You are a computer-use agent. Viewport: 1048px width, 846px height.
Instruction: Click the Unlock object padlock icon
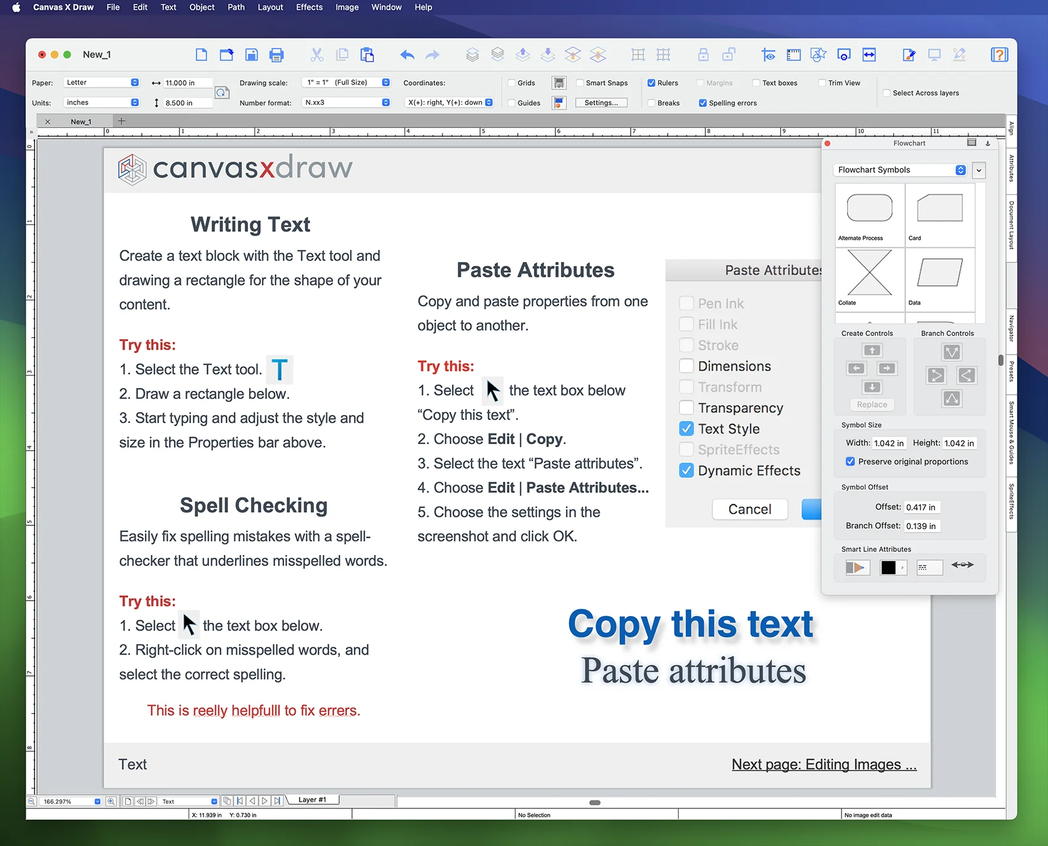(729, 55)
